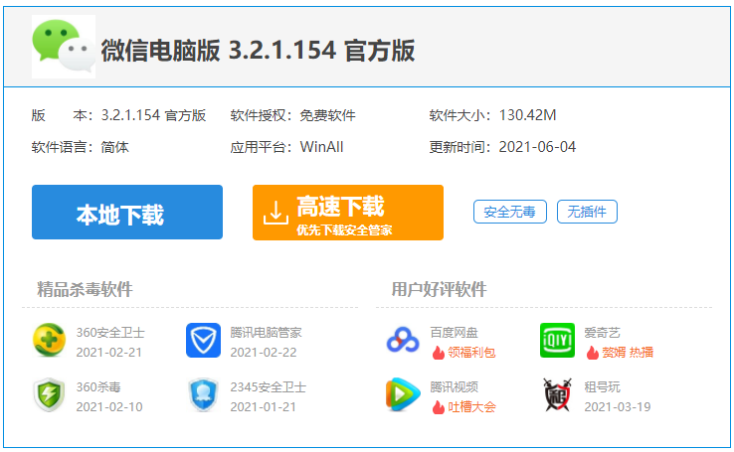Click the 腾讯视频 play icon
Image resolution: width=734 pixels, height=452 pixels.
[403, 395]
